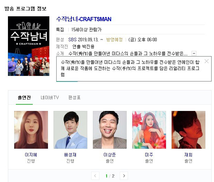The image size is (214, 182).
Task: Click the SBS channel link
Action: click(x=72, y=40)
